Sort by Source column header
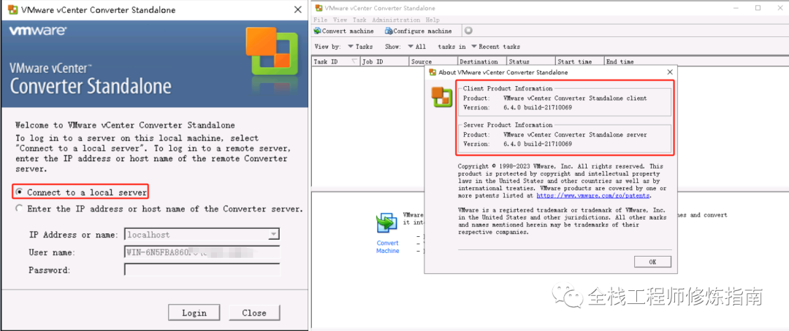 433,62
